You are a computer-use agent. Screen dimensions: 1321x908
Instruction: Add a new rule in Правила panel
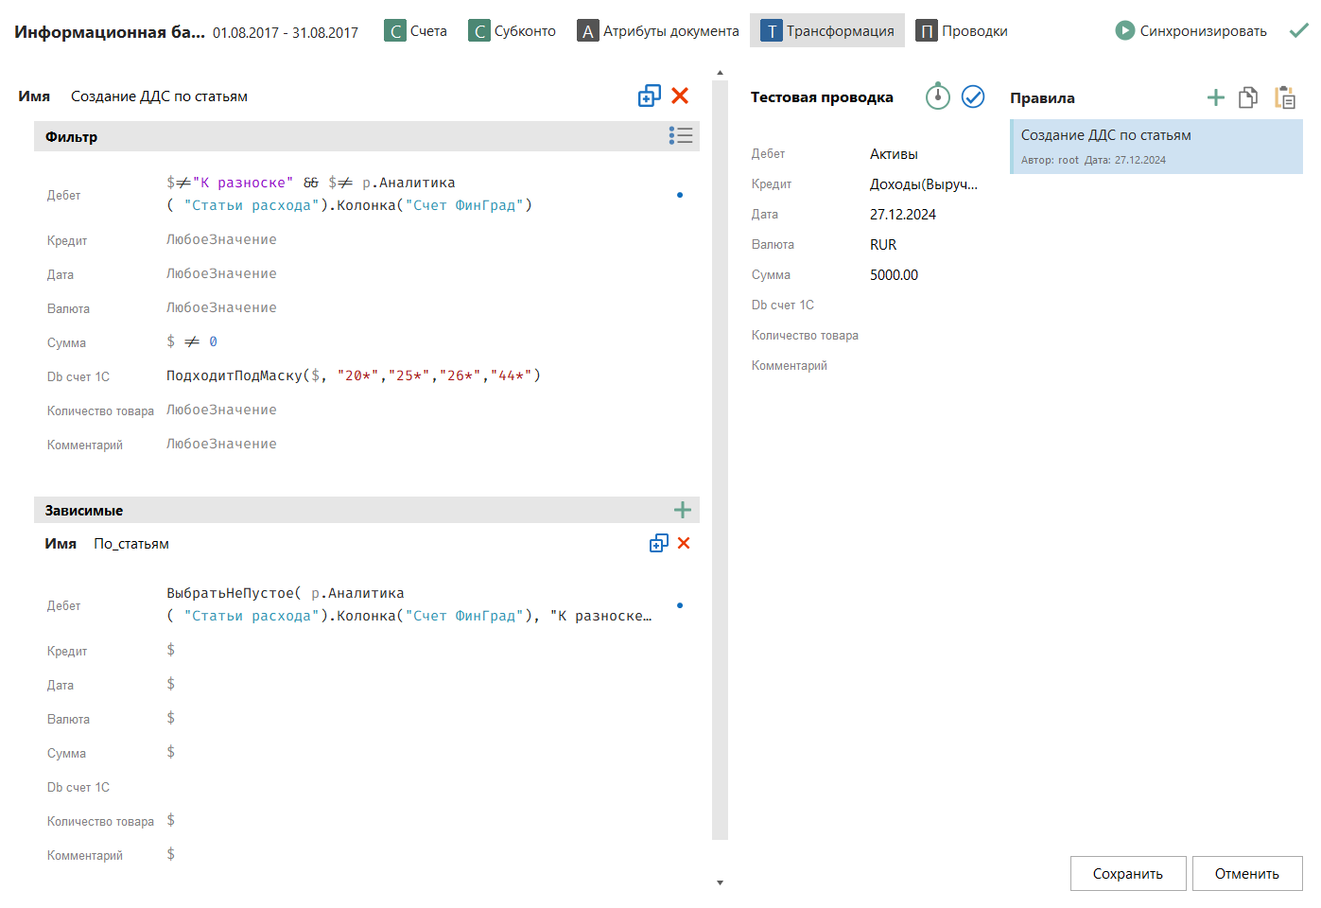[x=1216, y=97]
